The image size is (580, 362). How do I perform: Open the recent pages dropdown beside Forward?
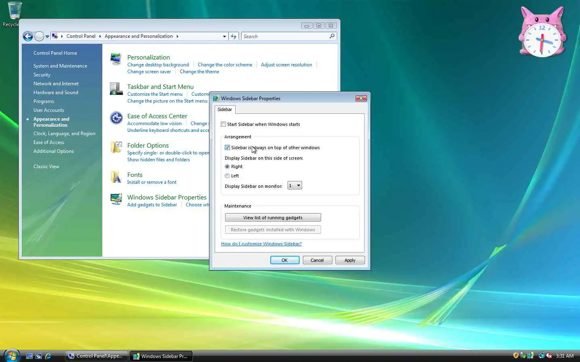47,37
